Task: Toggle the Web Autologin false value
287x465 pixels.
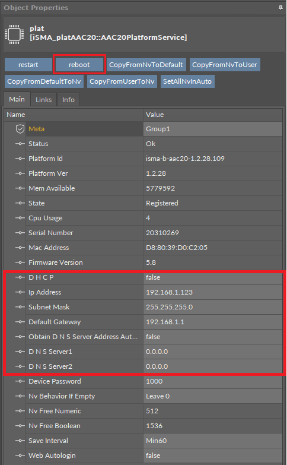Action: click(x=213, y=455)
